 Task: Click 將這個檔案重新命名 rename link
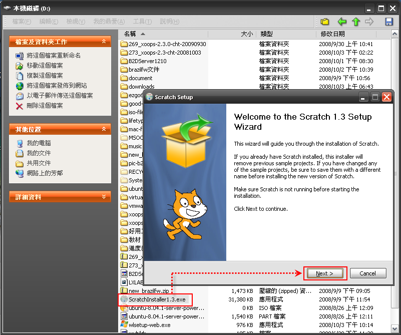(54, 56)
